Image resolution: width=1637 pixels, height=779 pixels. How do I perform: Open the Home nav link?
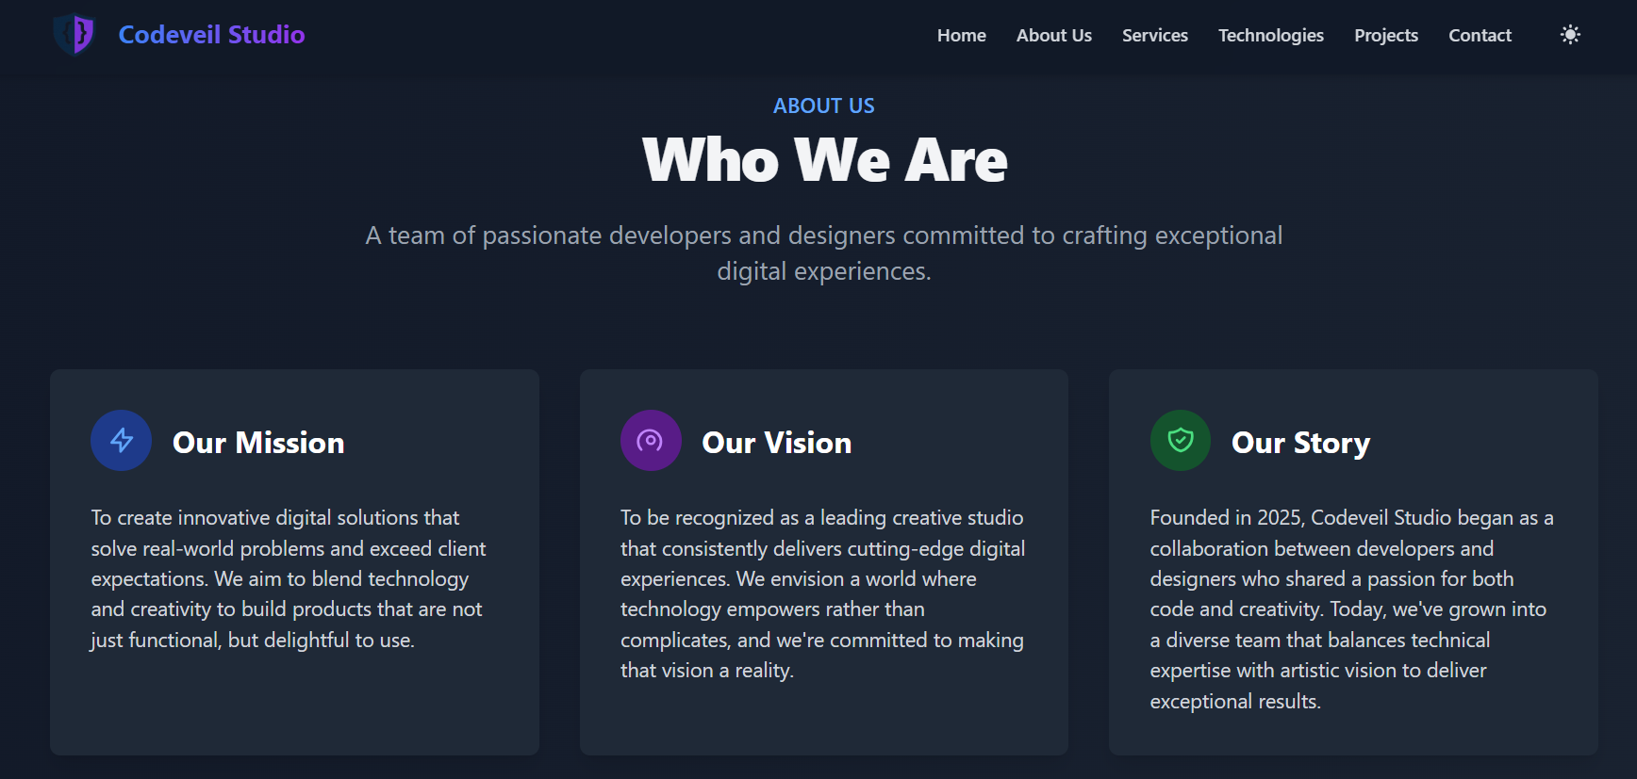961,36
